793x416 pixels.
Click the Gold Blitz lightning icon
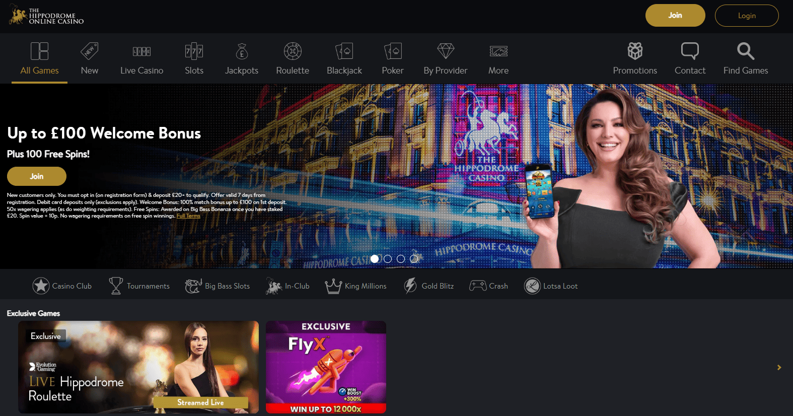tap(410, 286)
